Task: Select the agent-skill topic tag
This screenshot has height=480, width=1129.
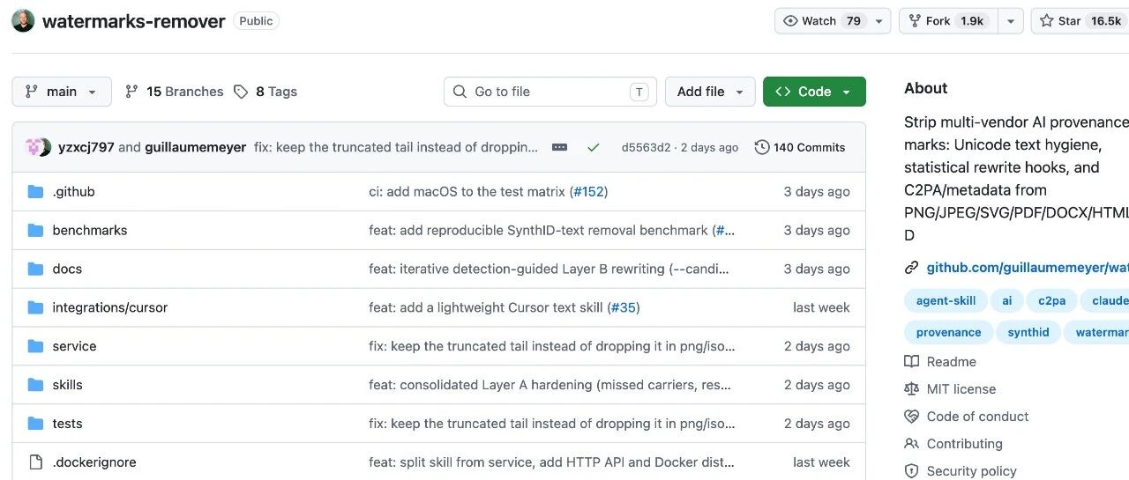Action: pos(946,301)
